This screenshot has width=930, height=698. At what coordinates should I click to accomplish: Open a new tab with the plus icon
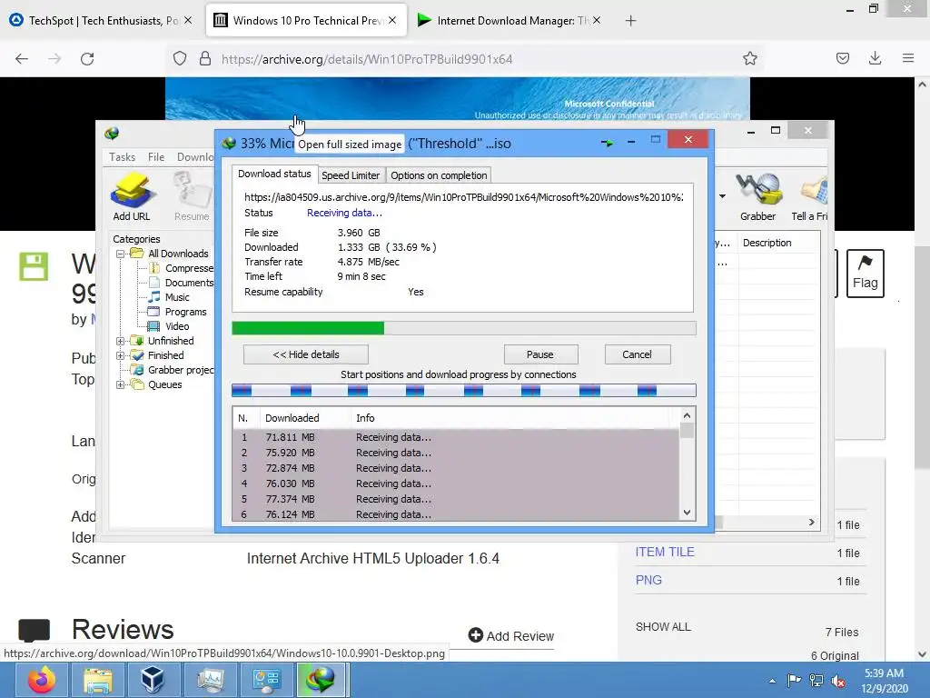coord(630,21)
